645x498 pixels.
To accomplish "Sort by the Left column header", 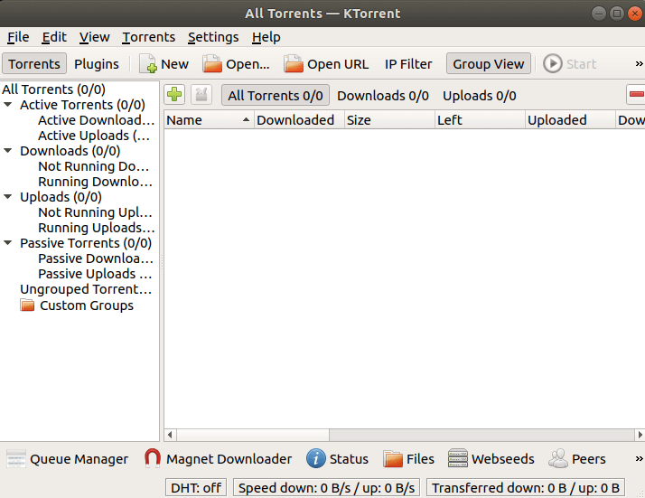I will (480, 120).
